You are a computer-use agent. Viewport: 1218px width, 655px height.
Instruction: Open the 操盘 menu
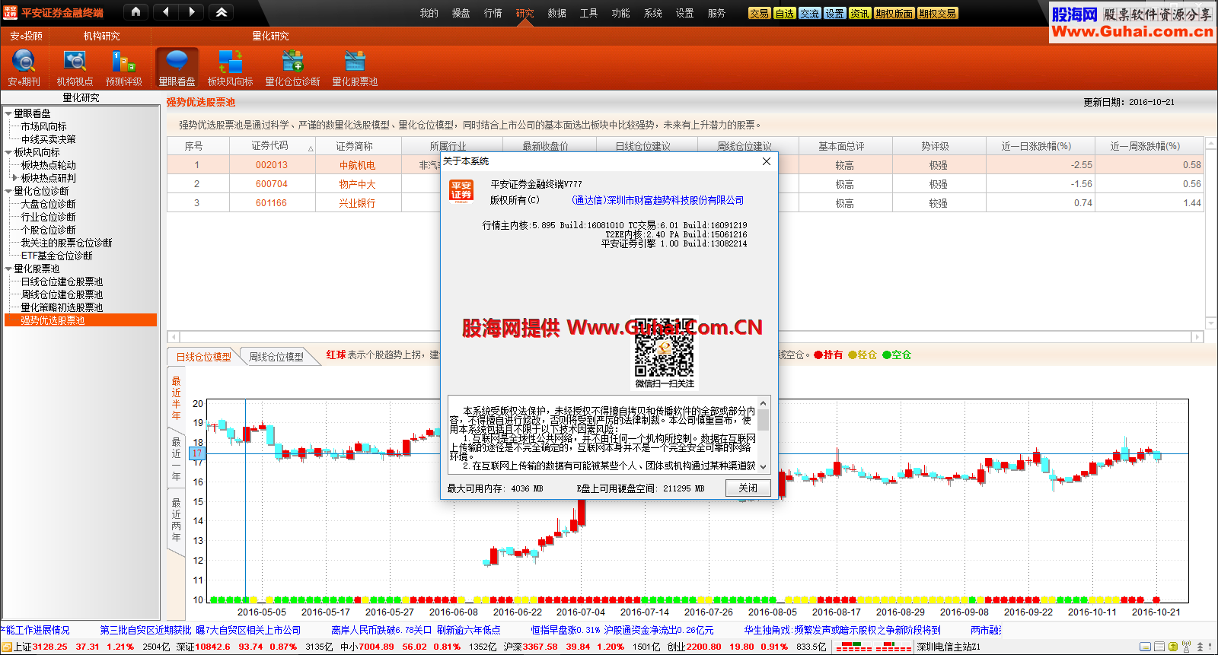(x=461, y=13)
